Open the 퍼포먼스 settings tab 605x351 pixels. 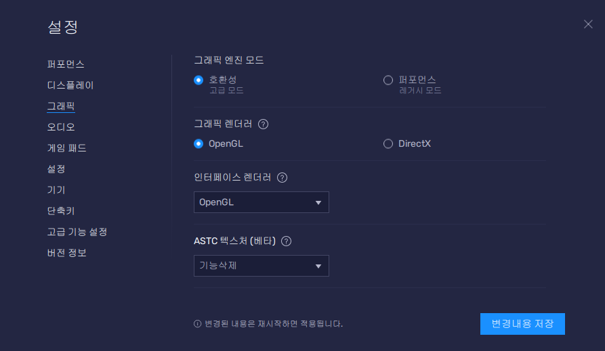point(66,64)
